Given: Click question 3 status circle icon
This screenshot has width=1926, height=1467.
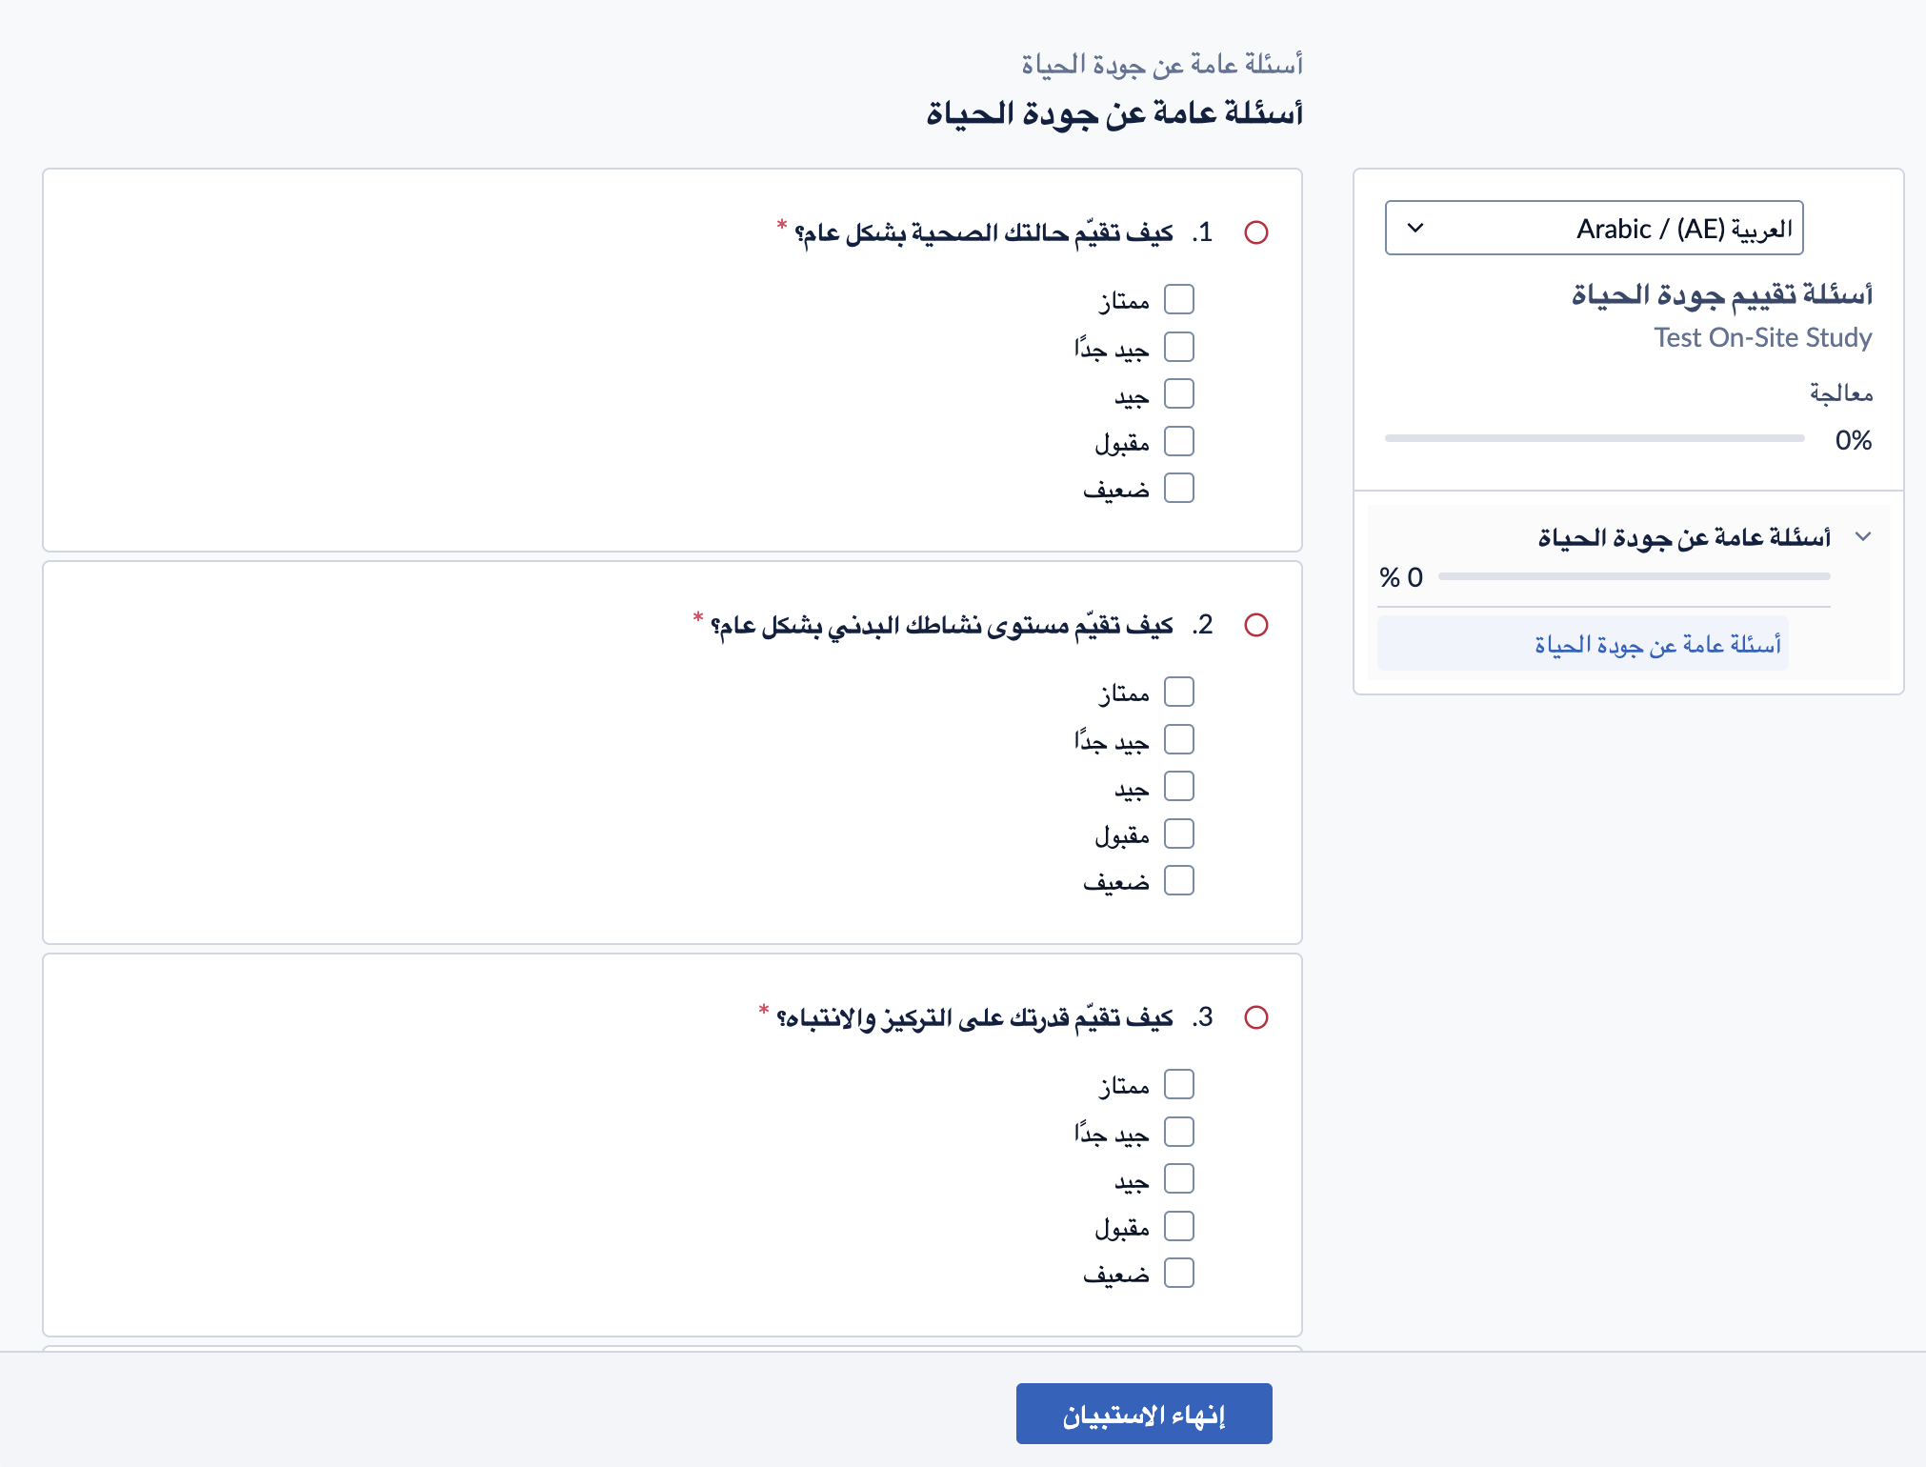Looking at the screenshot, I should (1256, 1017).
